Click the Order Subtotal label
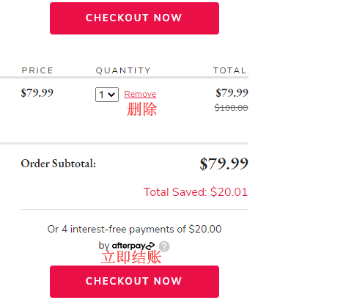 tap(59, 164)
